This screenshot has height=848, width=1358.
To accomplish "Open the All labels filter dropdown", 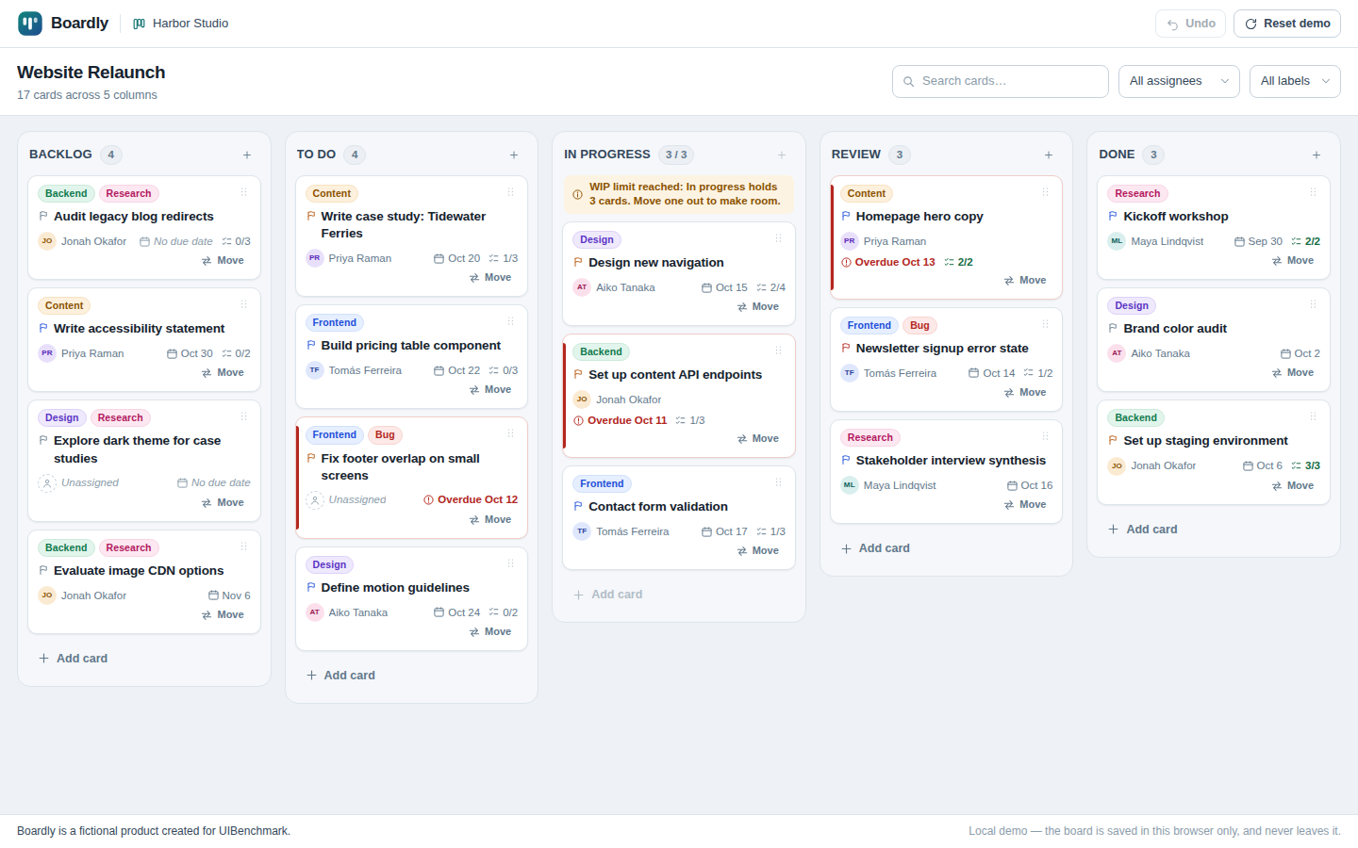I will click(x=1295, y=81).
